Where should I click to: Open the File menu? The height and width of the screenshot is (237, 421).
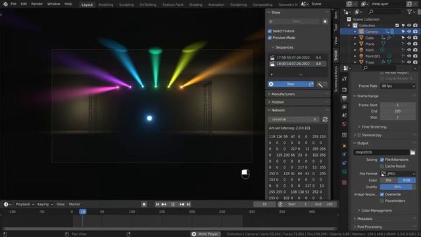tap(13, 4)
